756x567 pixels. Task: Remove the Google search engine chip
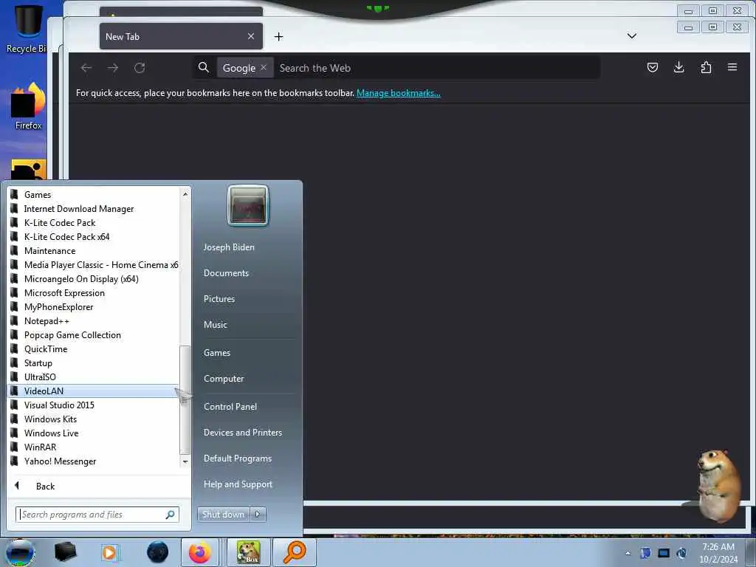[264, 67]
